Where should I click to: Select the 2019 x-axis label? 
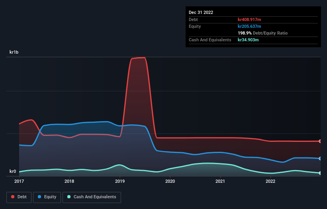tap(120, 181)
